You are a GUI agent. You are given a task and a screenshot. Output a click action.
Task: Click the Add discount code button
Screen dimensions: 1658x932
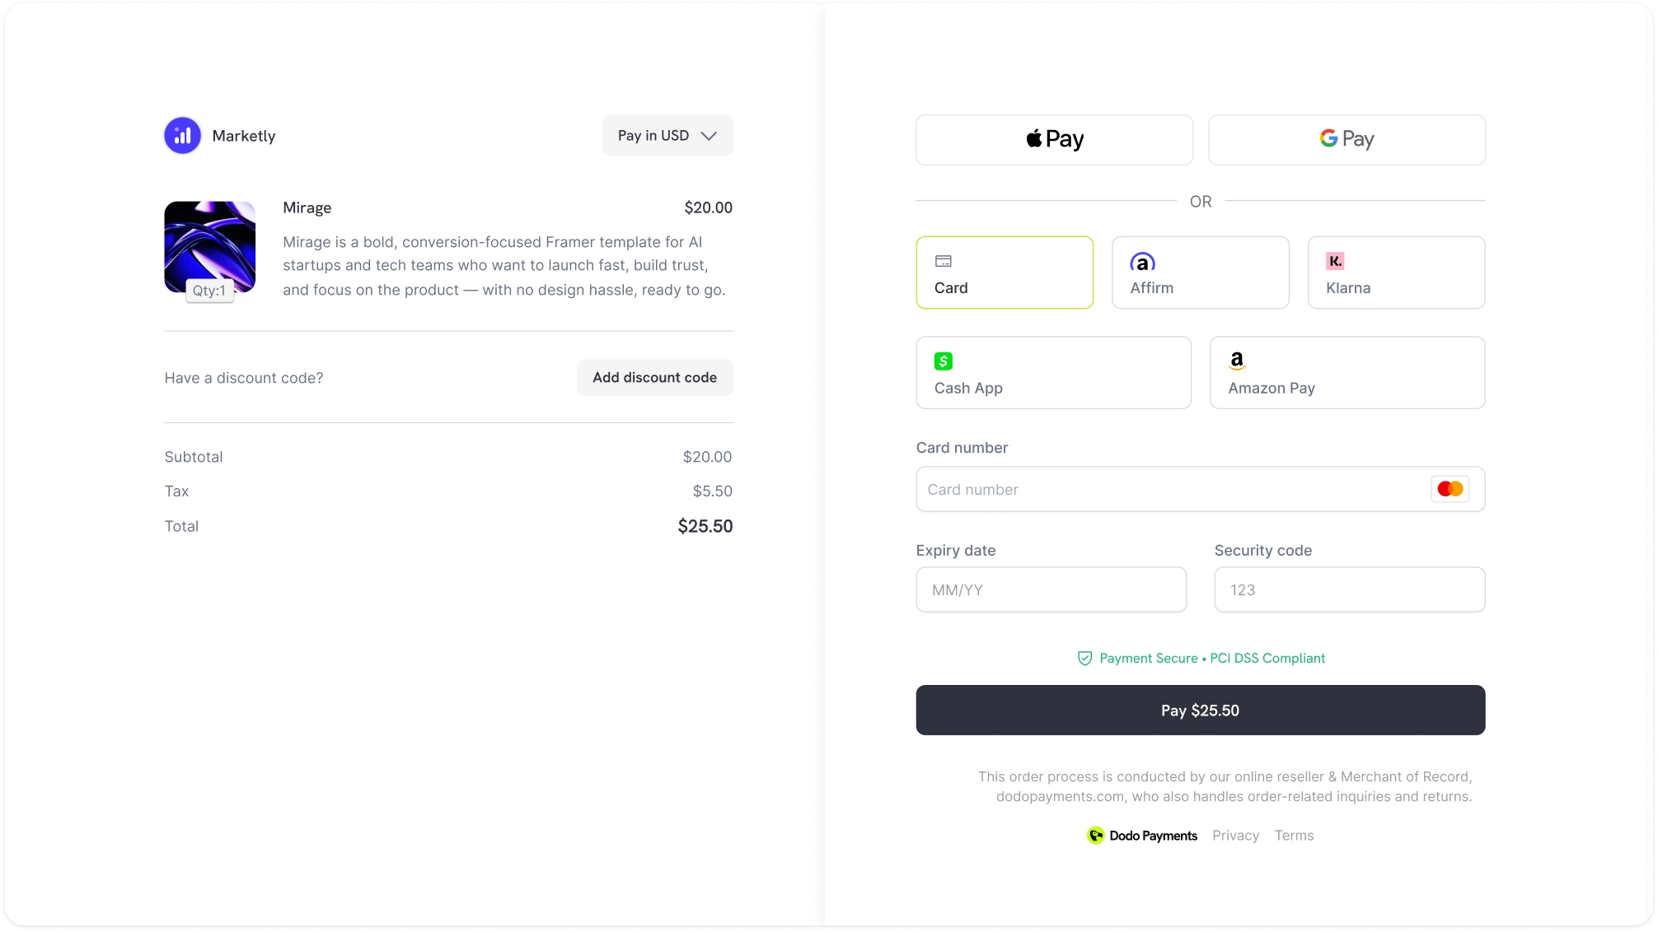(x=653, y=377)
